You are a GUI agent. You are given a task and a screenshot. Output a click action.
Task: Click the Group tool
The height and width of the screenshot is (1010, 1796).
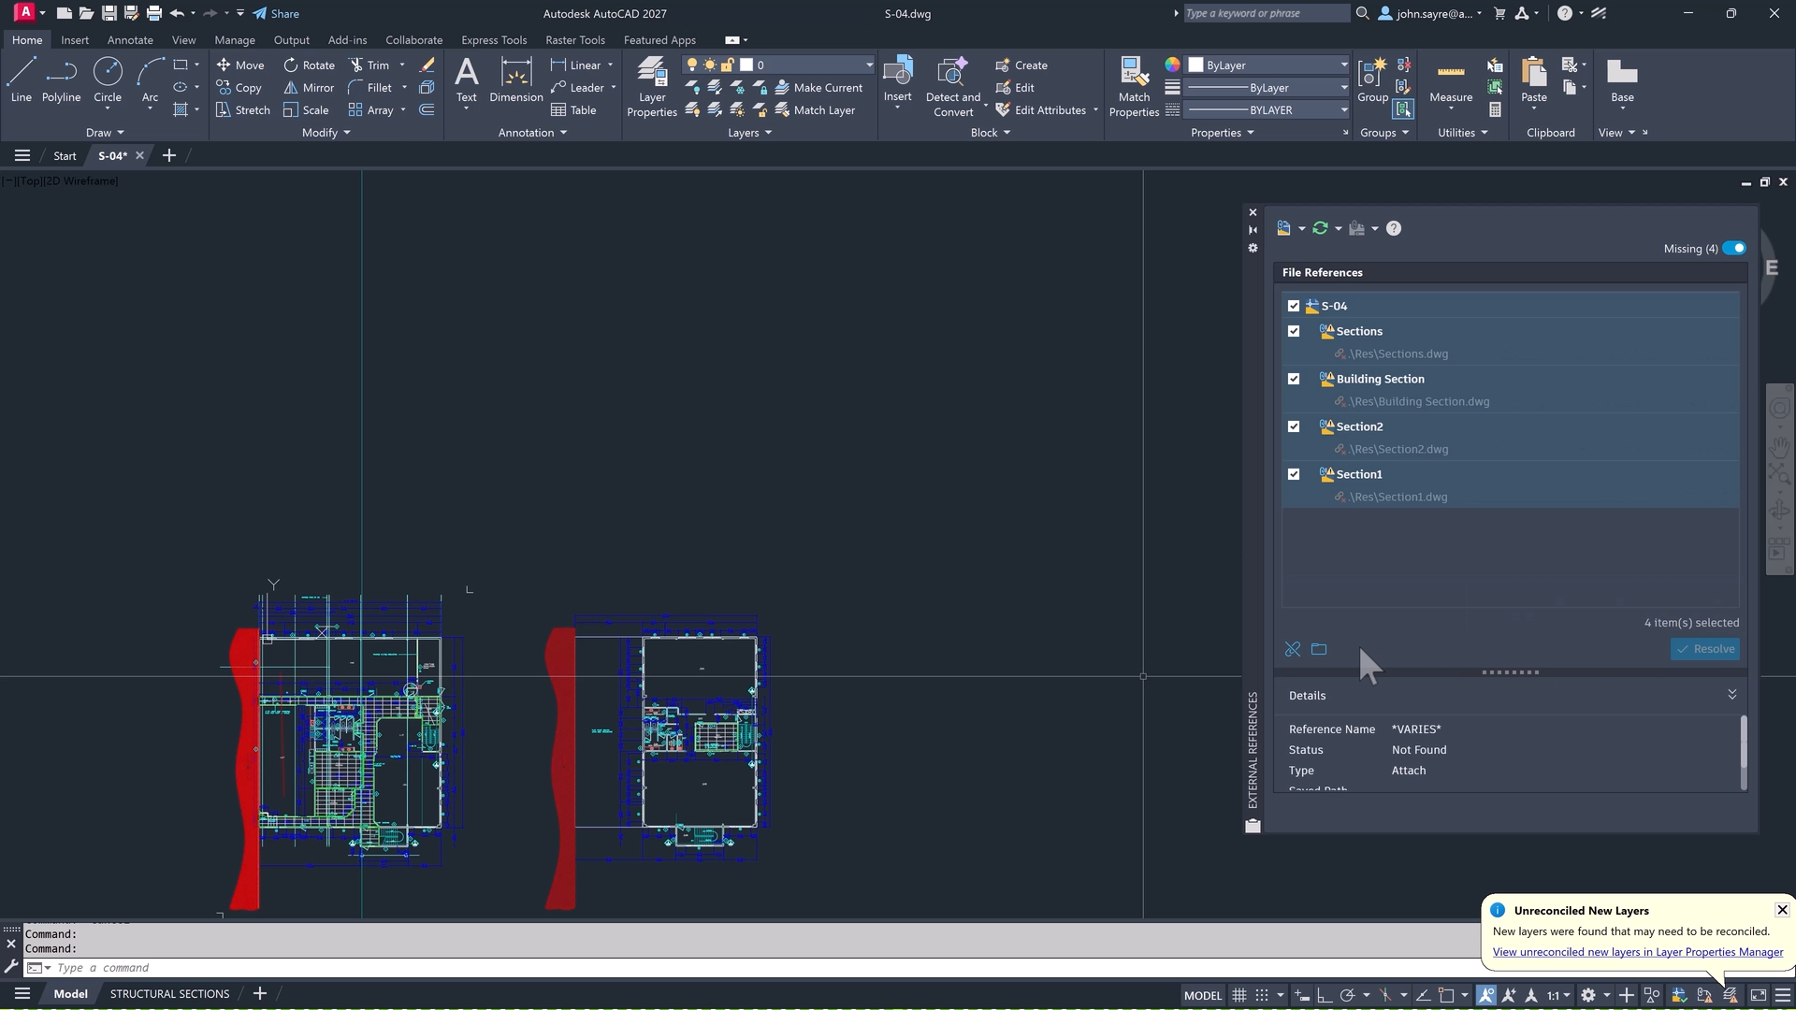click(1372, 79)
